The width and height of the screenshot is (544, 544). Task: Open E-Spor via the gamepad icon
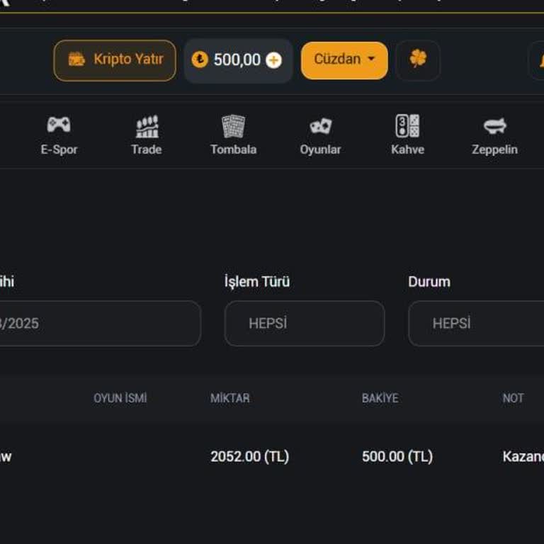click(59, 125)
